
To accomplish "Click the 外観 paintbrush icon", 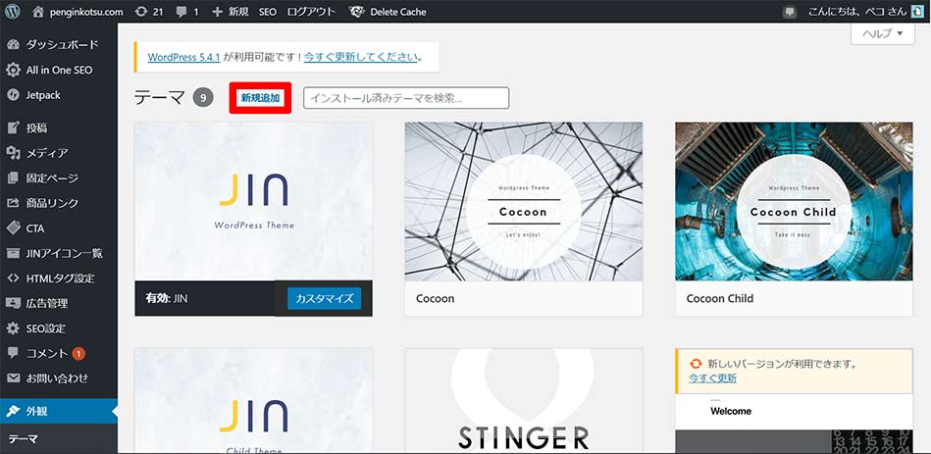I will pyautogui.click(x=13, y=411).
